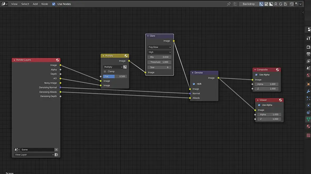
Task: Open the Fog Glow glare type dropdown
Action: click(159, 47)
